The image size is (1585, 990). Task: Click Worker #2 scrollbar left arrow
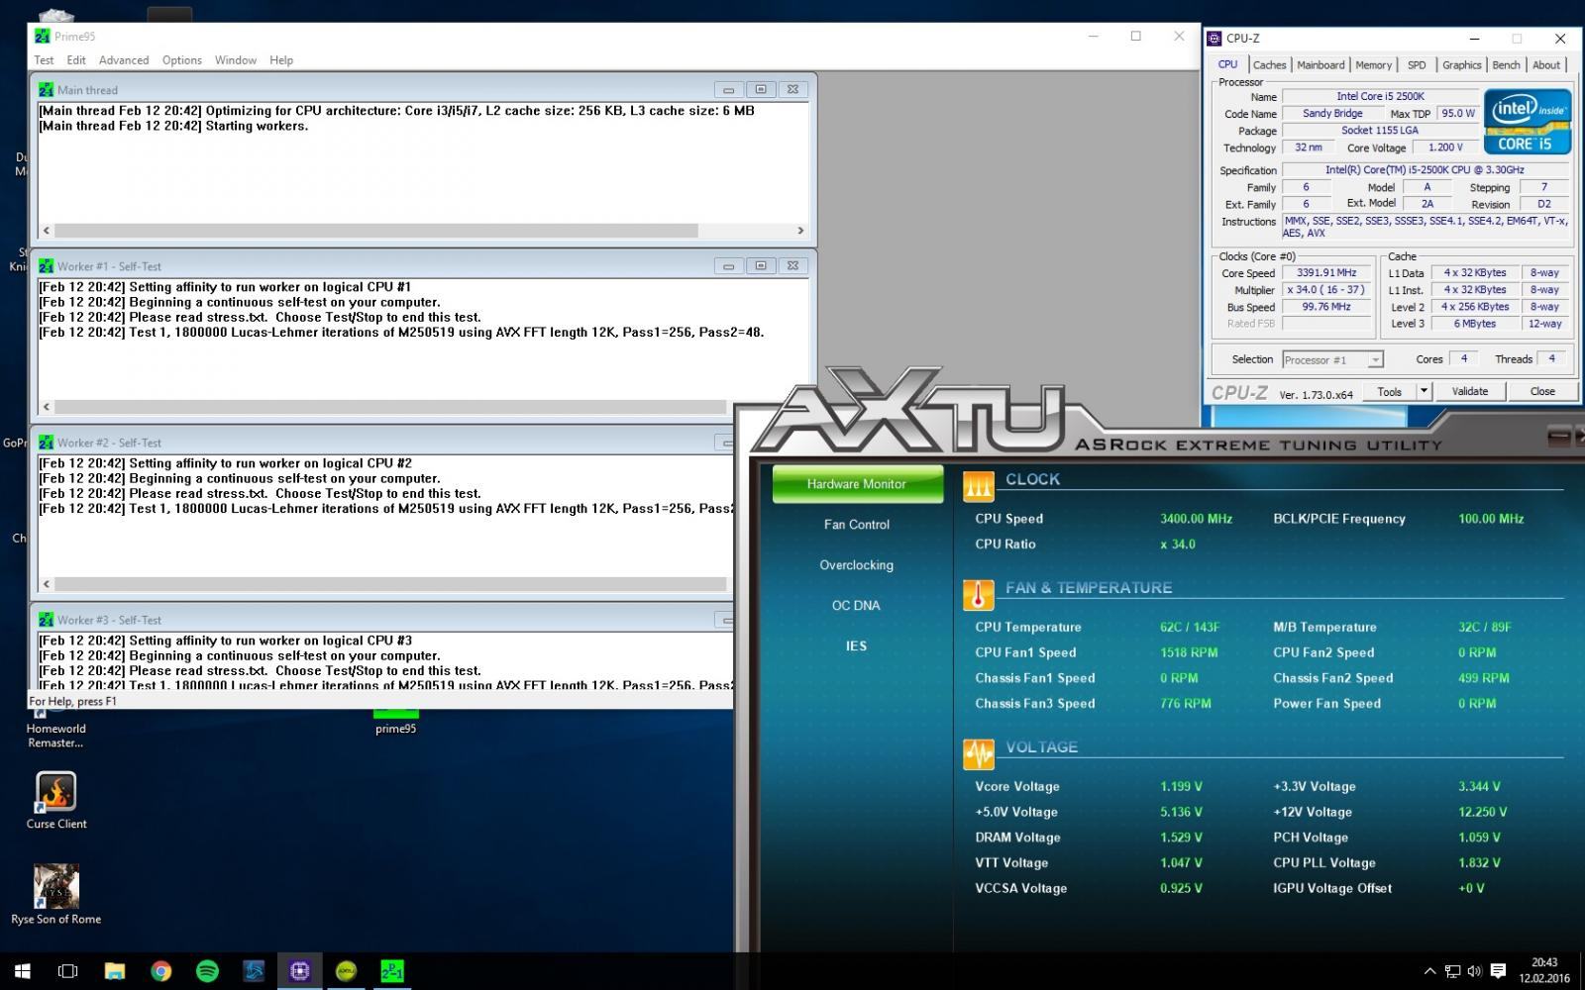[47, 584]
